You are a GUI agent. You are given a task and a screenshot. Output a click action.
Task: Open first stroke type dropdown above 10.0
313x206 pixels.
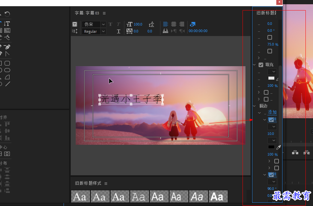pos(272,127)
